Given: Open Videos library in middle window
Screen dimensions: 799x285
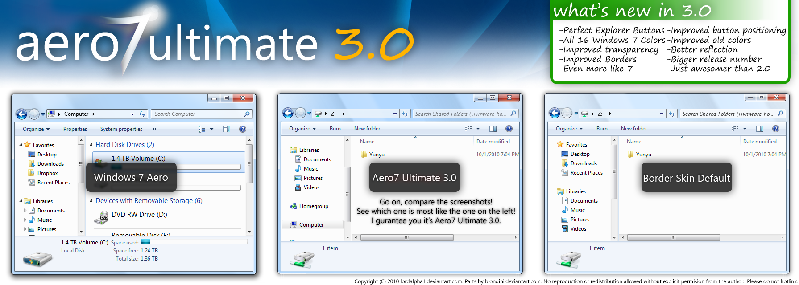Looking at the screenshot, I should pos(307,187).
